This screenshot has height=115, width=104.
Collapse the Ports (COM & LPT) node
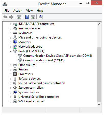pyautogui.click(x=10, y=51)
